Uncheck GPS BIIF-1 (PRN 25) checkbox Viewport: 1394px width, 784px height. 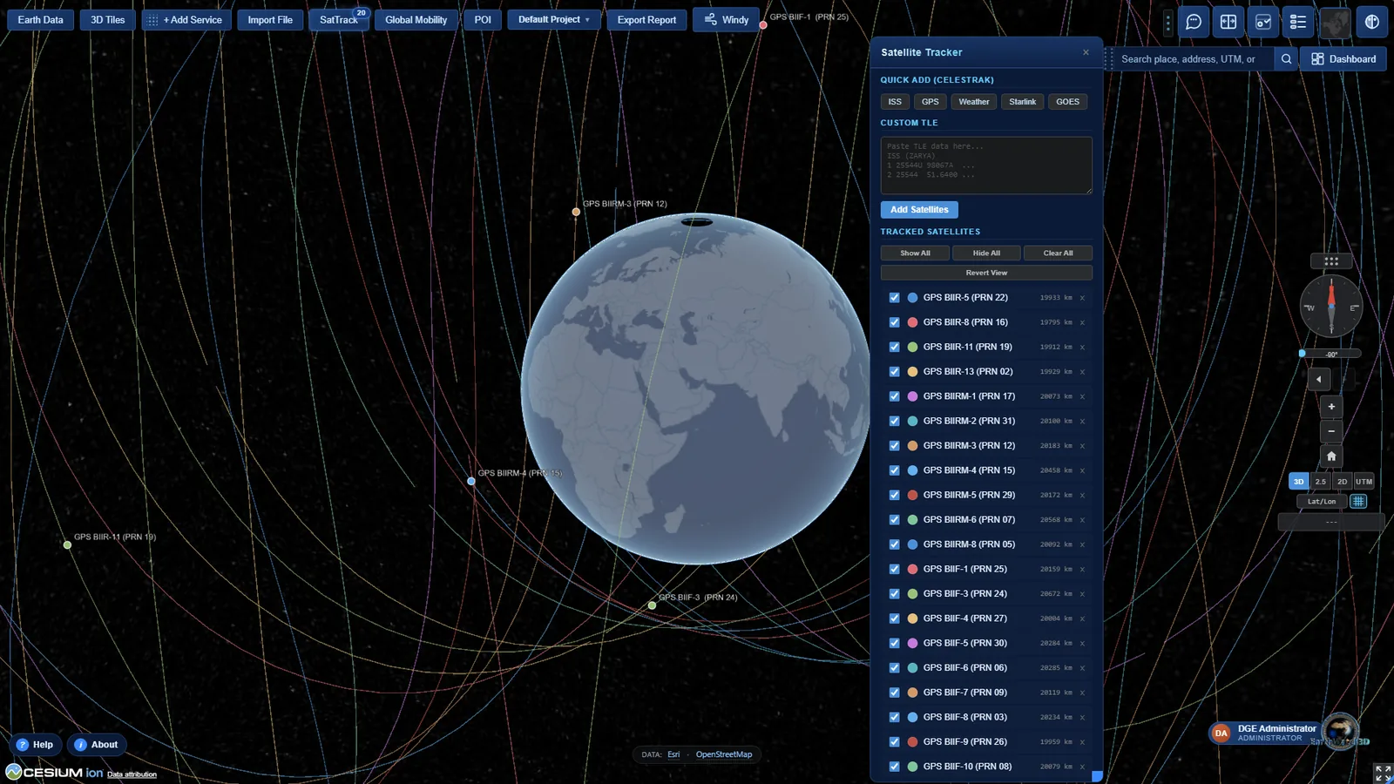click(x=894, y=569)
